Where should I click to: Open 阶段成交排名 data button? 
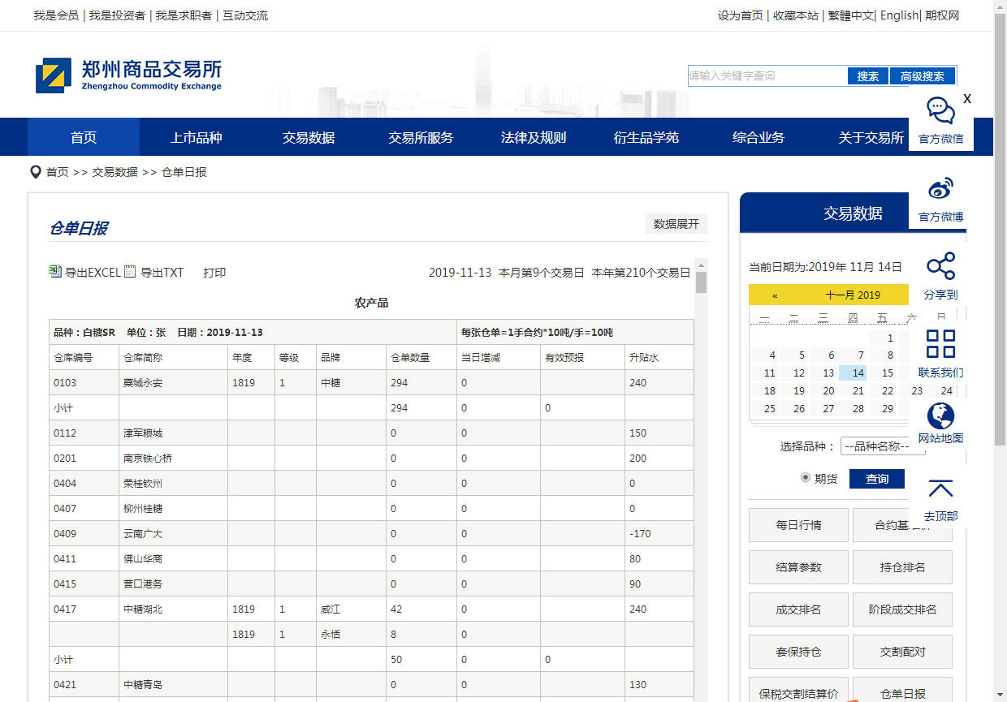(902, 609)
